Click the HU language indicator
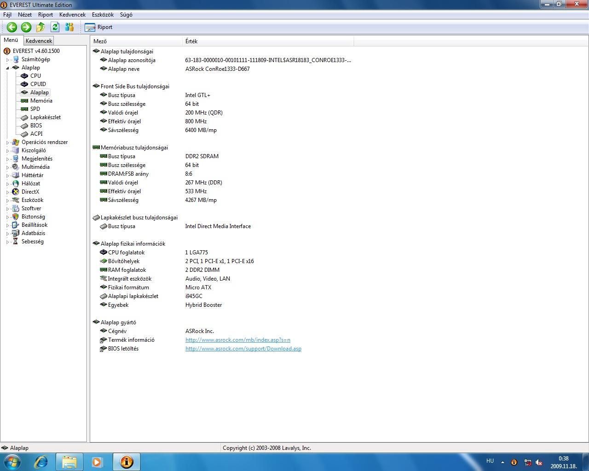The image size is (589, 471). (x=490, y=461)
